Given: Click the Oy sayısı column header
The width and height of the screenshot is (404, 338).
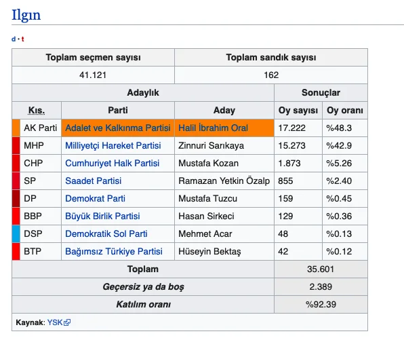Looking at the screenshot, I should 298,111.
